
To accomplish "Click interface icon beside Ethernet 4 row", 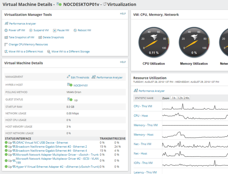I will [14, 151].
